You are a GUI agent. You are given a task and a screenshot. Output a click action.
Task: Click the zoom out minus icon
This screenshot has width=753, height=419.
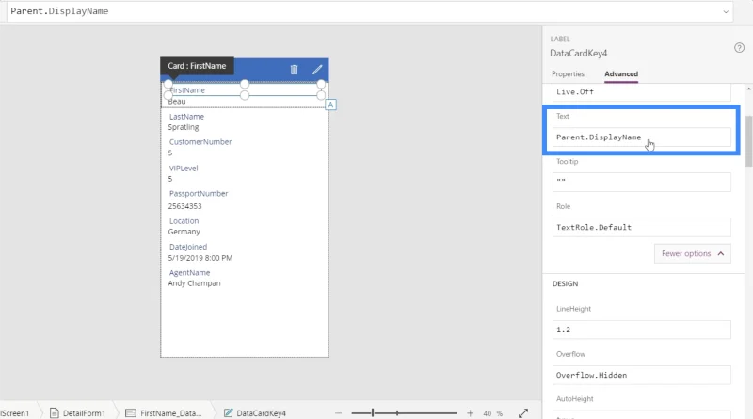[339, 412]
